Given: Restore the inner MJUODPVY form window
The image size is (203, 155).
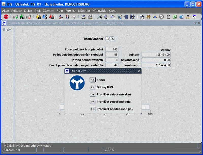Looking at the screenshot, I should tap(195, 23).
